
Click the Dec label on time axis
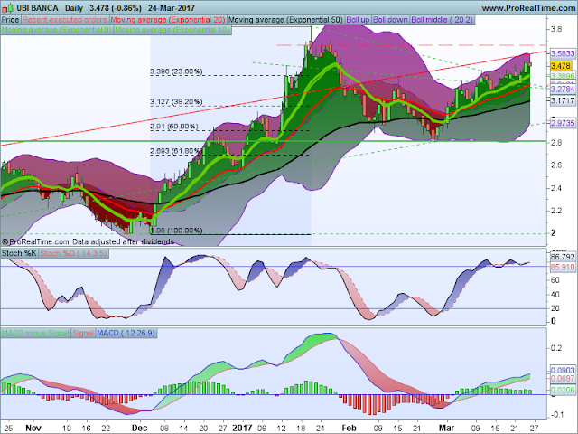tap(139, 428)
